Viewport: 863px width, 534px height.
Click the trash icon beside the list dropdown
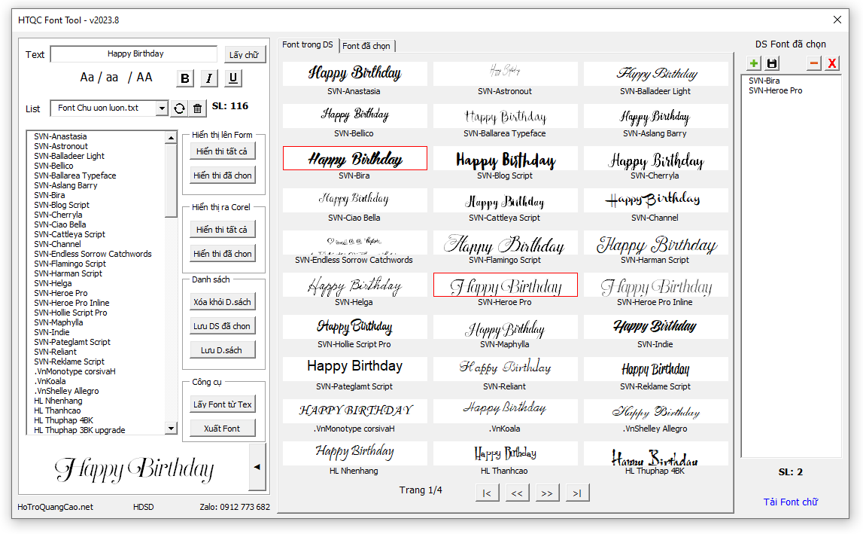(x=197, y=108)
